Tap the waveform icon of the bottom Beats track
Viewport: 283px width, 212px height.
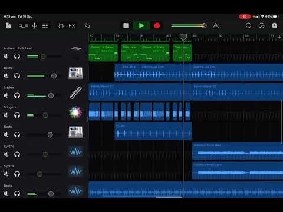pos(75,191)
